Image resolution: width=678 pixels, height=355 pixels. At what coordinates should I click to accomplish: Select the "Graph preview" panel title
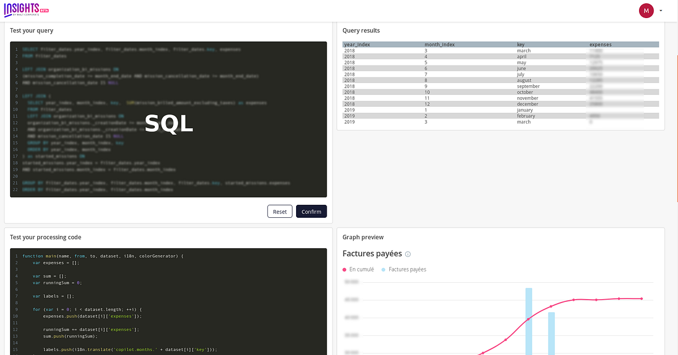pyautogui.click(x=363, y=236)
